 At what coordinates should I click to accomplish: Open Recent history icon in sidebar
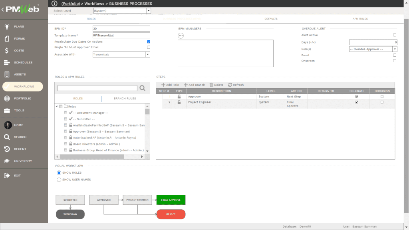(x=7, y=149)
